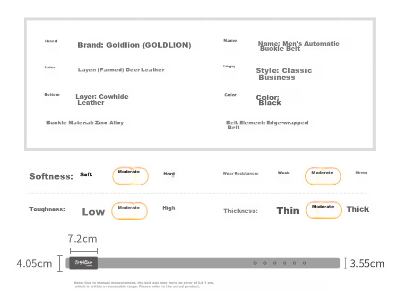Select the 'Moderate' pill in the Softness row
The height and width of the screenshot is (306, 398).
[x=131, y=176]
